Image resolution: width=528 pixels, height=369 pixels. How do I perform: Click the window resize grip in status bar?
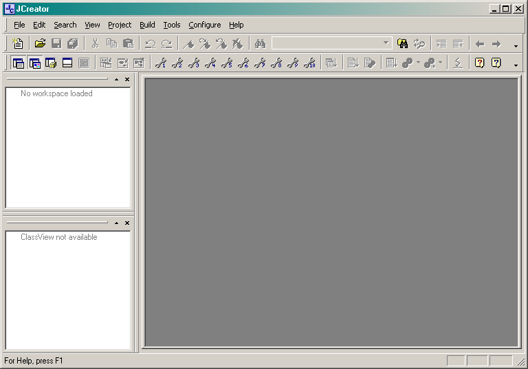520,361
